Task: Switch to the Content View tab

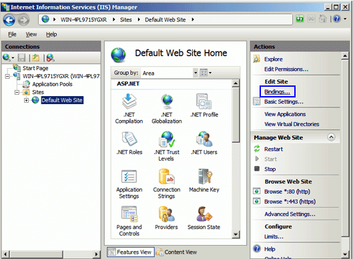Action: [176, 252]
